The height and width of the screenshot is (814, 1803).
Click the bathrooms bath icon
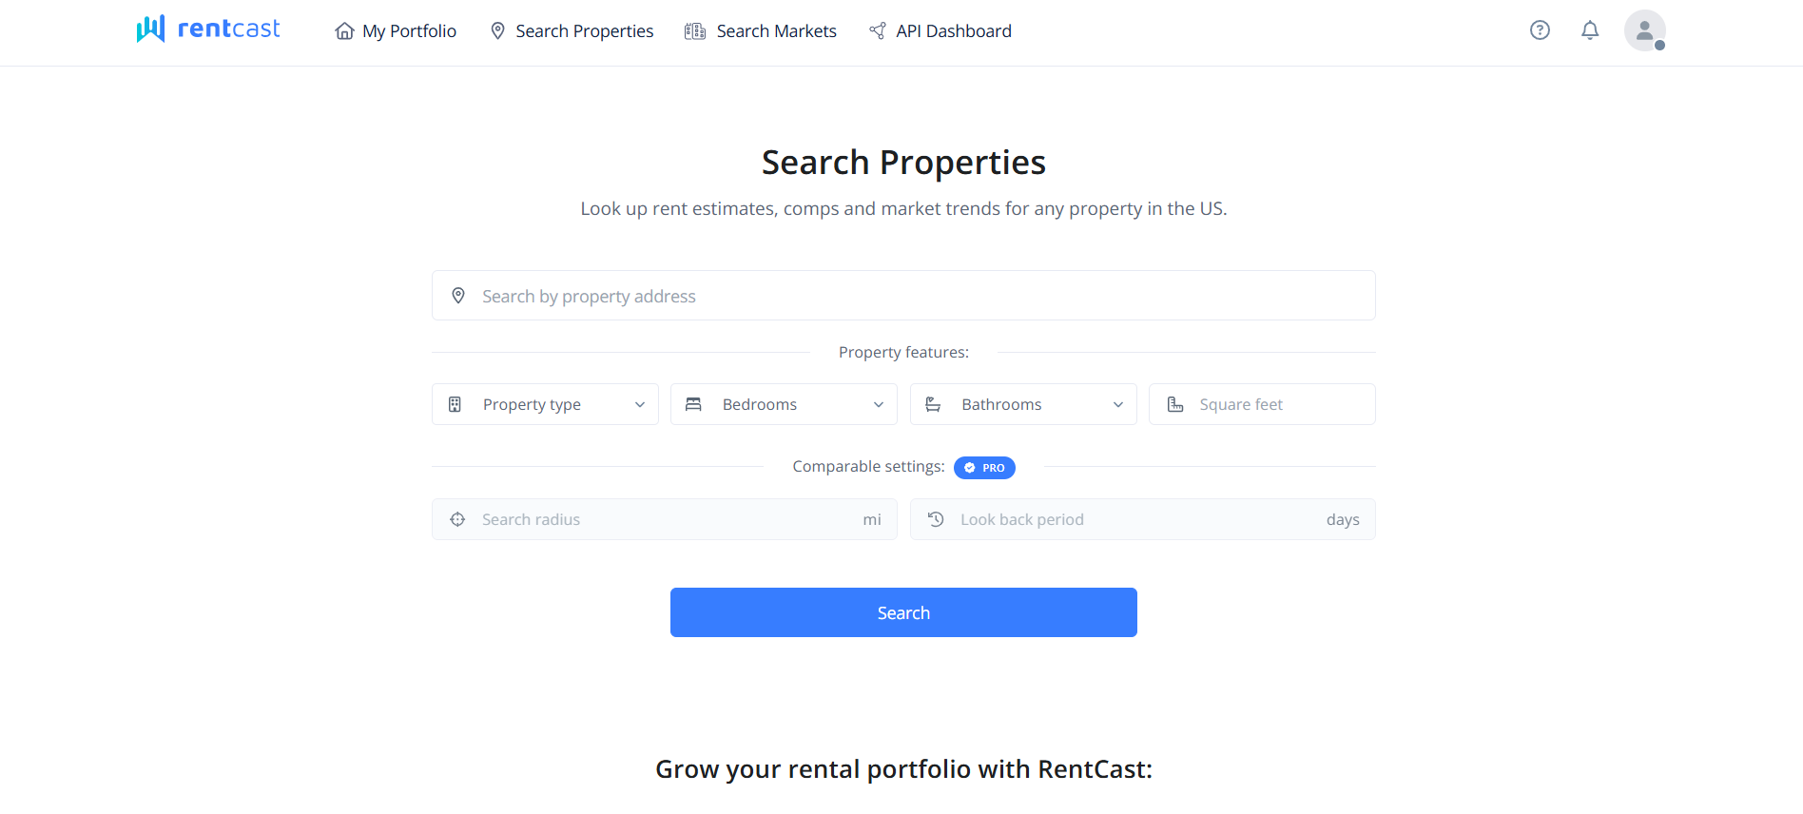(x=932, y=404)
